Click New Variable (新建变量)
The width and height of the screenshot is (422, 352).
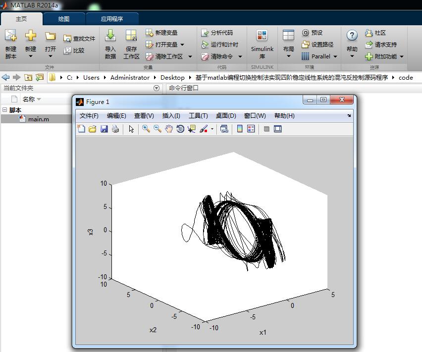pos(161,33)
